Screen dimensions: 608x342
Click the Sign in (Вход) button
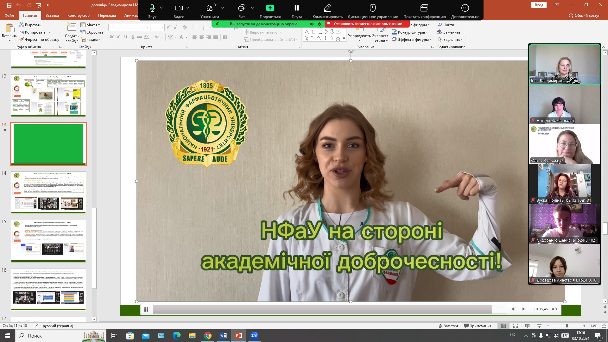(x=539, y=5)
